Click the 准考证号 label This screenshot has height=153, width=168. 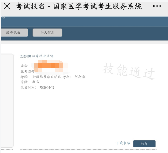27,71
